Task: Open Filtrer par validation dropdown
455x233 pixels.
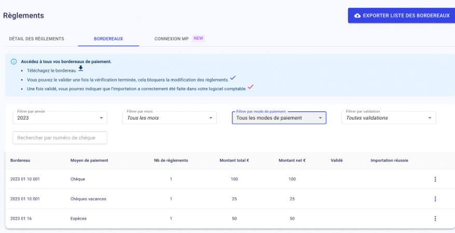Action: point(389,118)
